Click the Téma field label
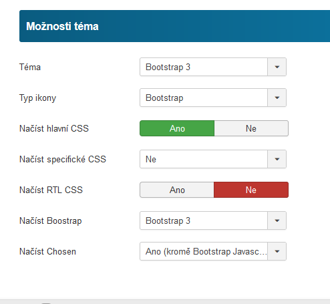Screen dimensions: 330x304 [x=30, y=67]
